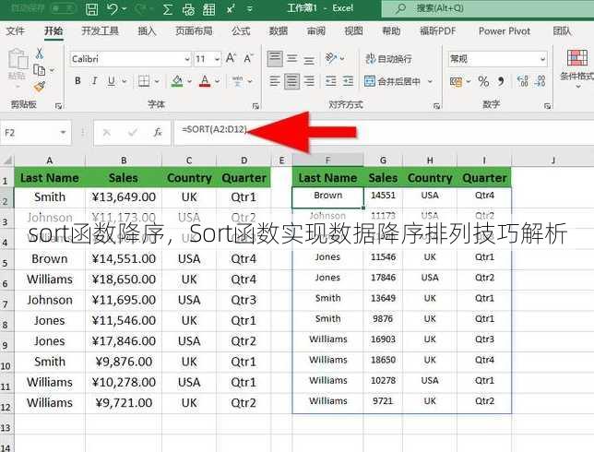
Task: Toggle Italic formatting
Action: click(x=95, y=80)
